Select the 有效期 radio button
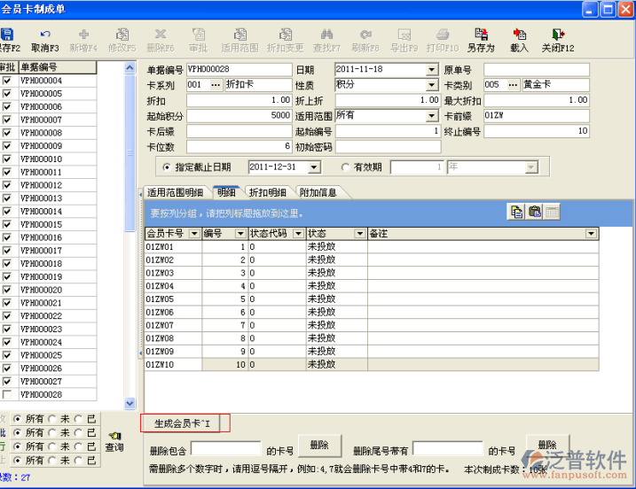Image resolution: width=636 pixels, height=489 pixels. tap(347, 167)
